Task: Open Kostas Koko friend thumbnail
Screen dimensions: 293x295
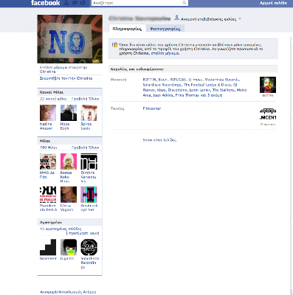Action: click(69, 162)
